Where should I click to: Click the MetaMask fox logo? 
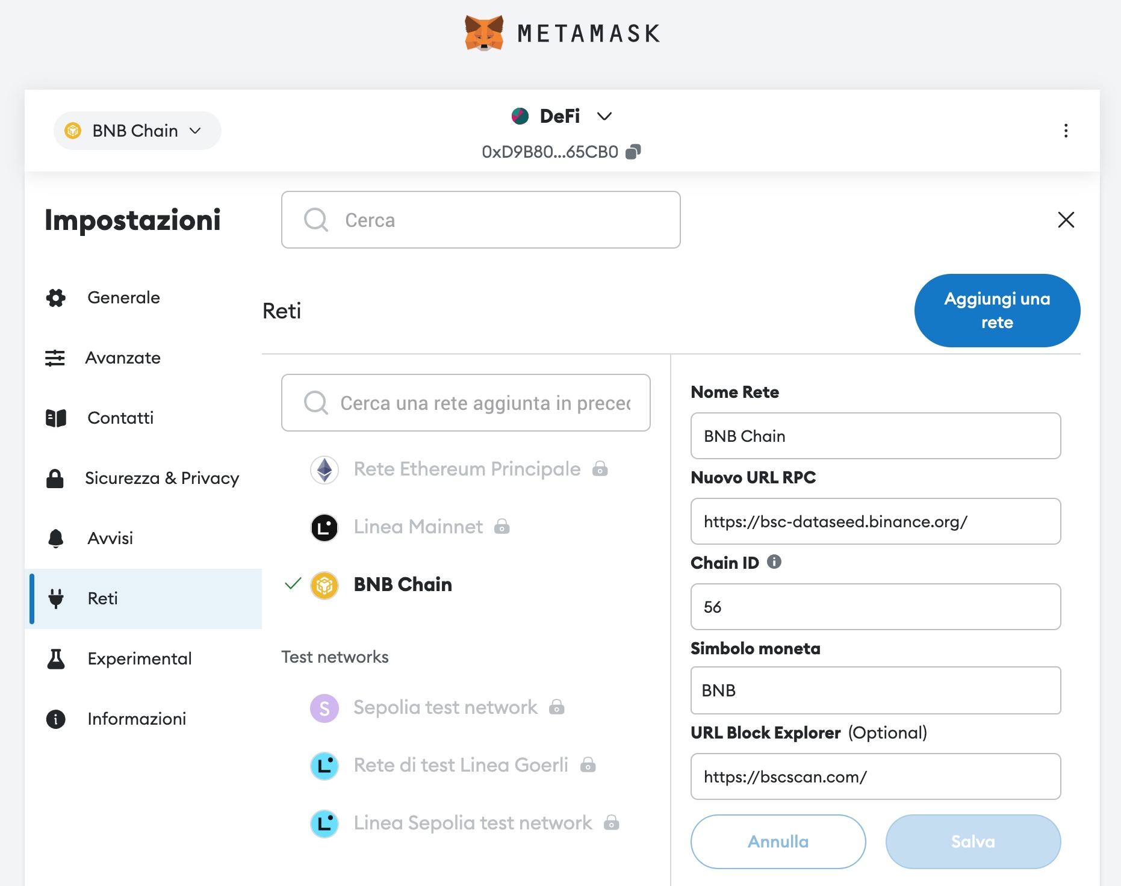tap(484, 33)
